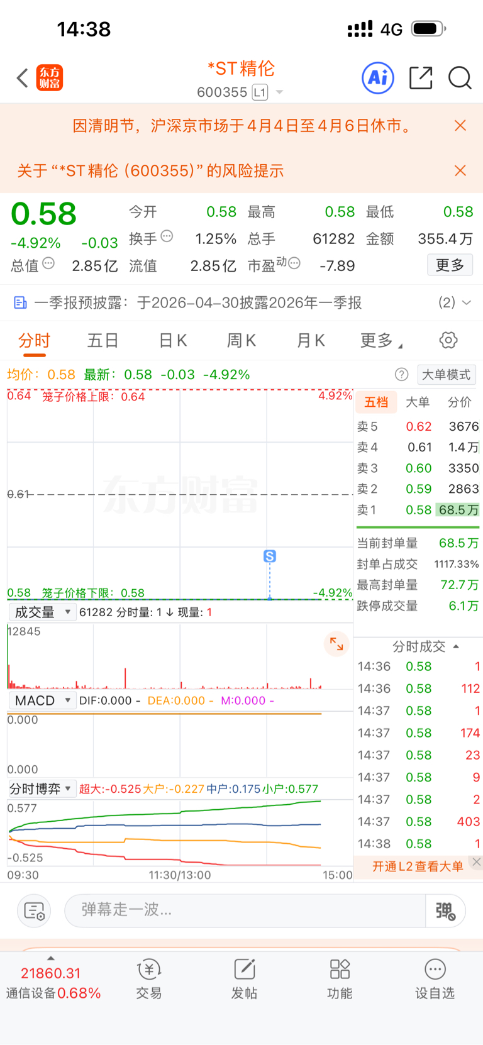This screenshot has width=483, height=1045.
Task: Open the 功能 bottom tab
Action: click(340, 979)
